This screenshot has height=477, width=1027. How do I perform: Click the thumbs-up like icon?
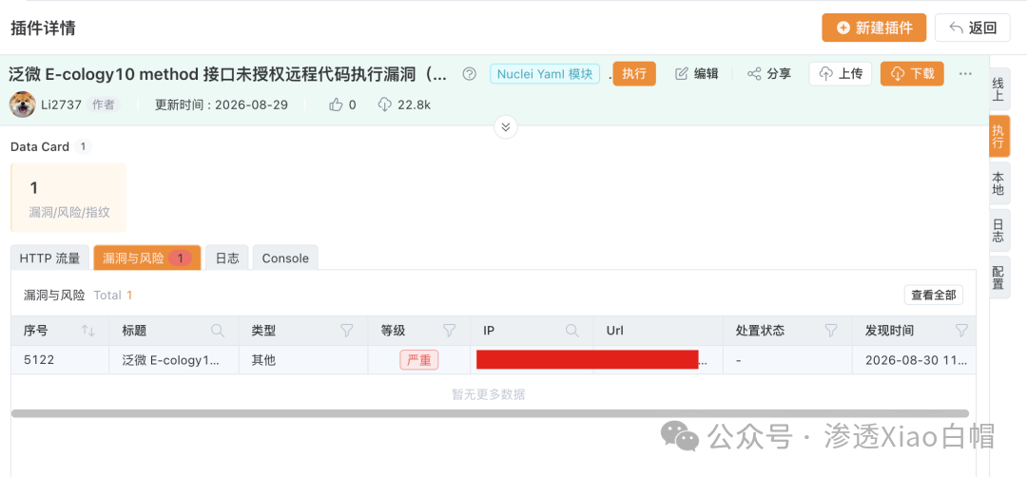pyautogui.click(x=336, y=105)
